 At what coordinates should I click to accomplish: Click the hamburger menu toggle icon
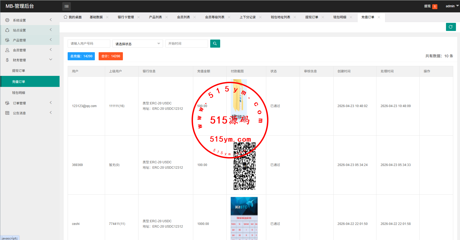pos(67,6)
